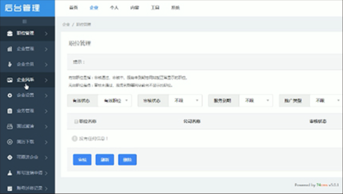Expand 企业会员 with its chevron arrow

click(x=46, y=65)
